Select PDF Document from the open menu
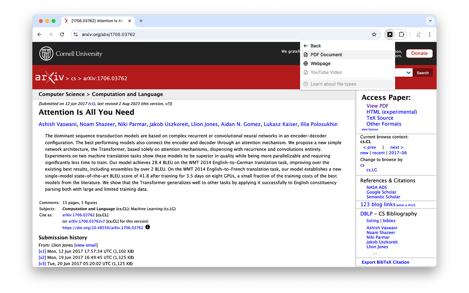 325,54
